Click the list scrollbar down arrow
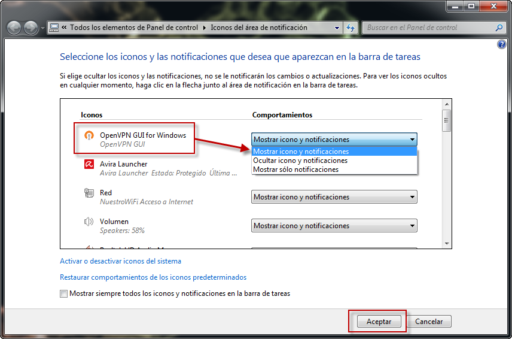 pyautogui.click(x=447, y=244)
